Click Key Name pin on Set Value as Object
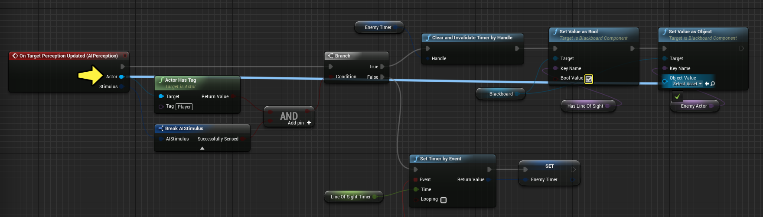The image size is (763, 217). click(665, 68)
